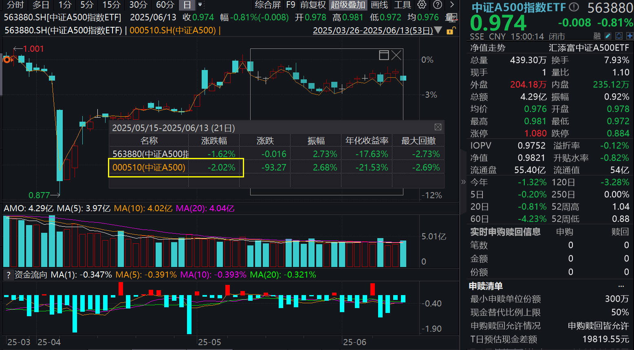This screenshot has width=634, height=350.
Task: Click the help question mark icon
Action: [x=438, y=5]
